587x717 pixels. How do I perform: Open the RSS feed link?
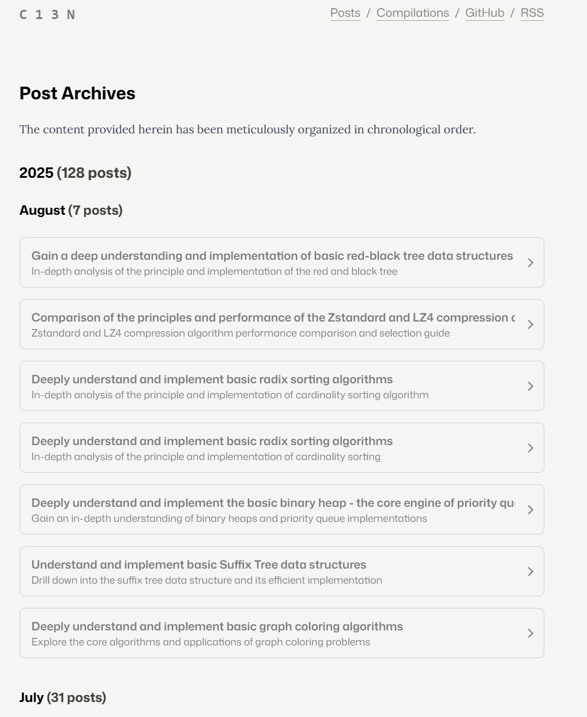[x=532, y=13]
